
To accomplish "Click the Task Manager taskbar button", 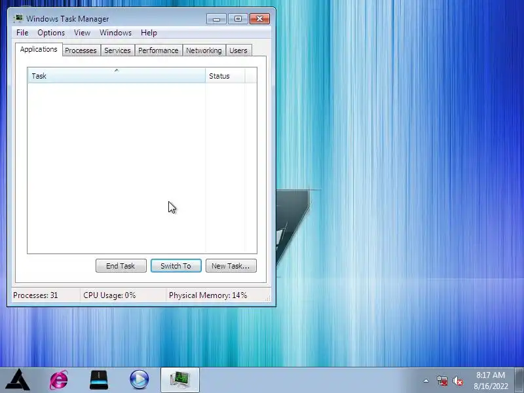I will (179, 380).
